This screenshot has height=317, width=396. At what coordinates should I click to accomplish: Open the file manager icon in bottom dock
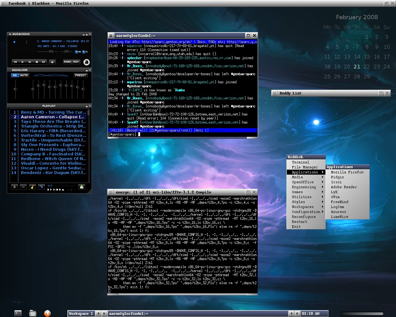click(33, 313)
